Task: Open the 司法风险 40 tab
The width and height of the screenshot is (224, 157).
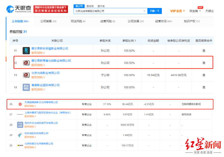Action: 78,21
